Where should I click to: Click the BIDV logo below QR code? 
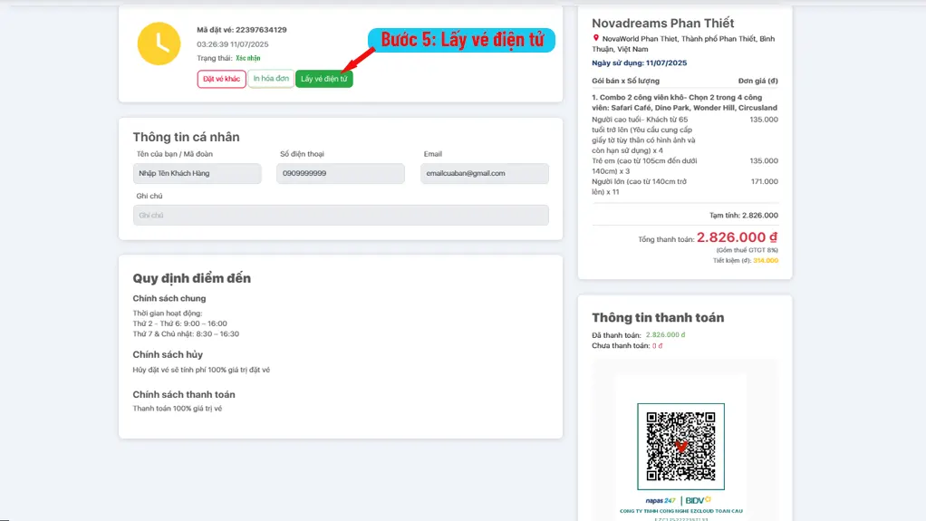coord(698,499)
